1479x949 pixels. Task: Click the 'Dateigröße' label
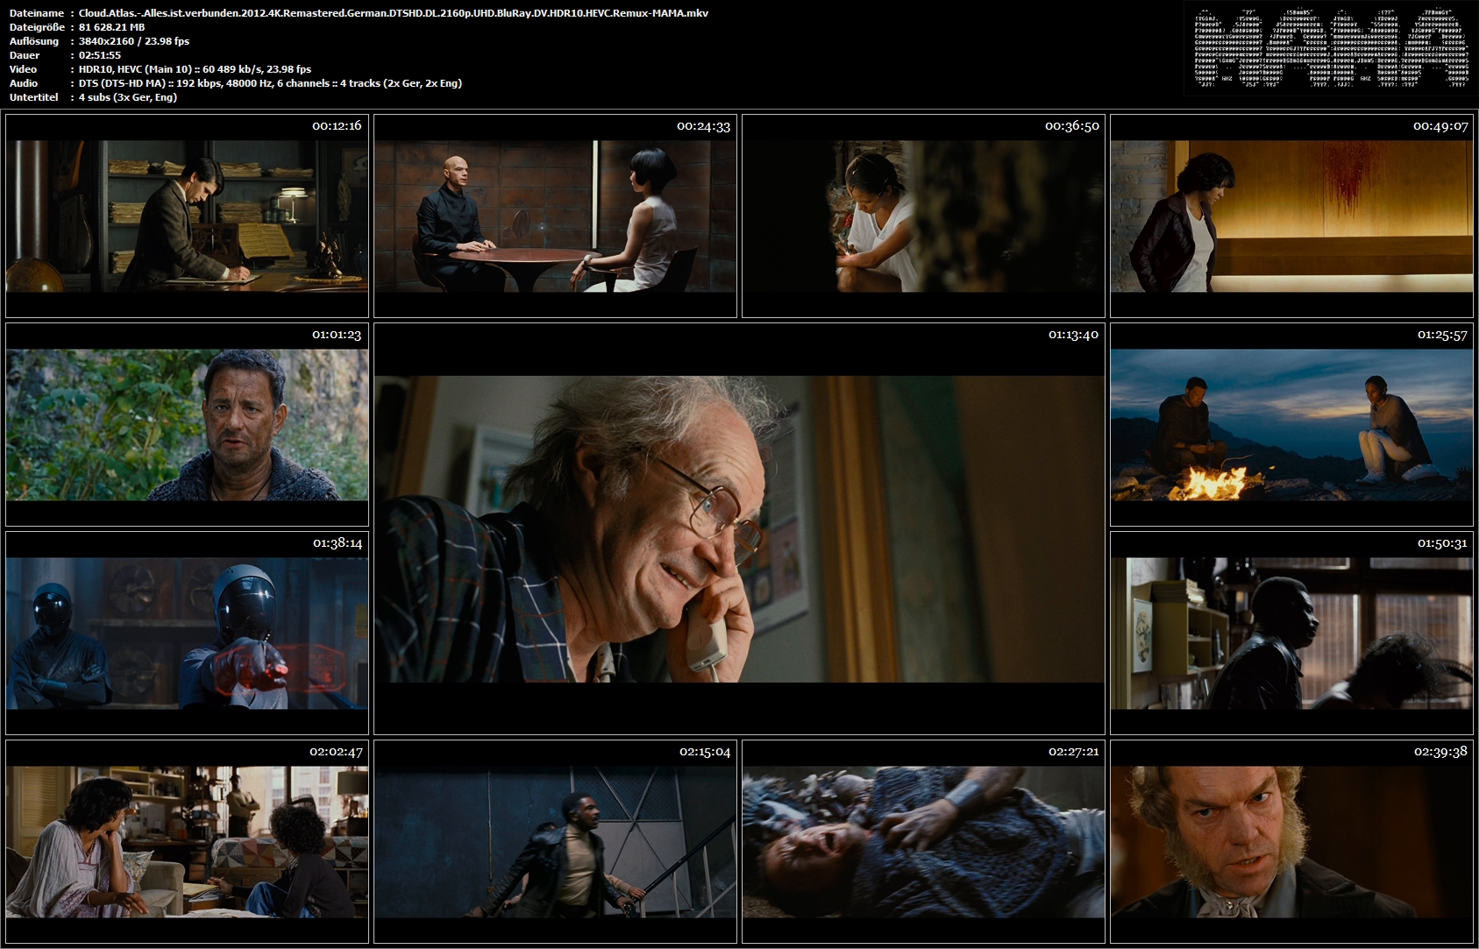tap(38, 27)
